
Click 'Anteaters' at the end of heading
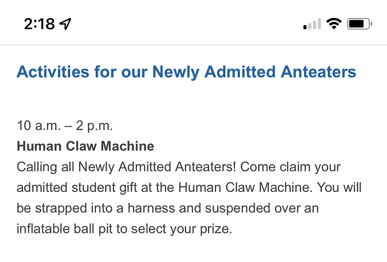[x=318, y=72]
